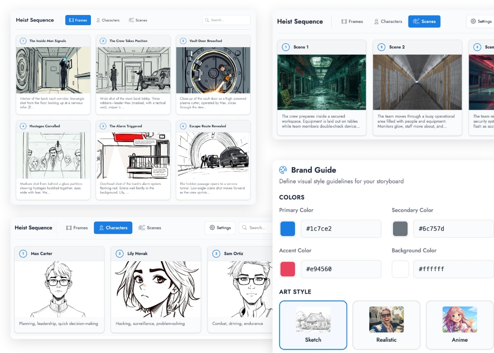
Task: Open Settings button in the Scenes panel
Action: tap(481, 22)
